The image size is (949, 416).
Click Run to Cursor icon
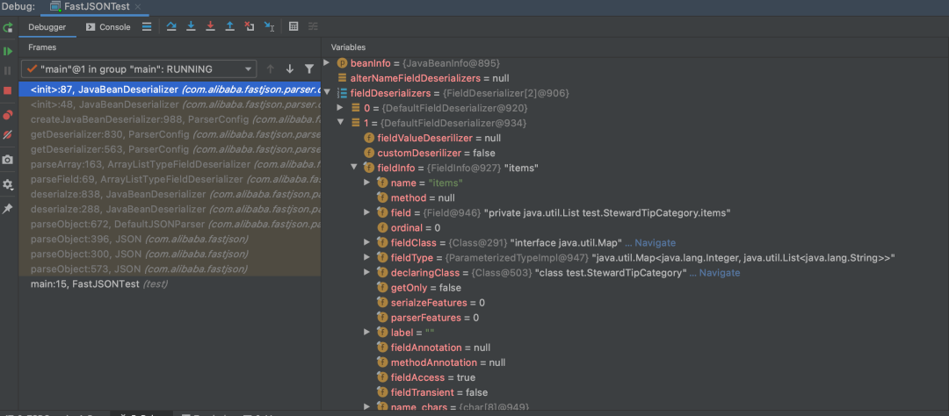pyautogui.click(x=269, y=27)
